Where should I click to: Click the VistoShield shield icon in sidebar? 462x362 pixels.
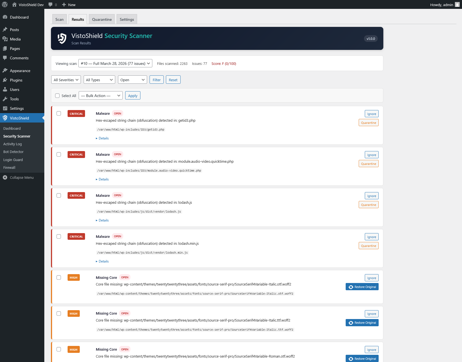pyautogui.click(x=5, y=118)
